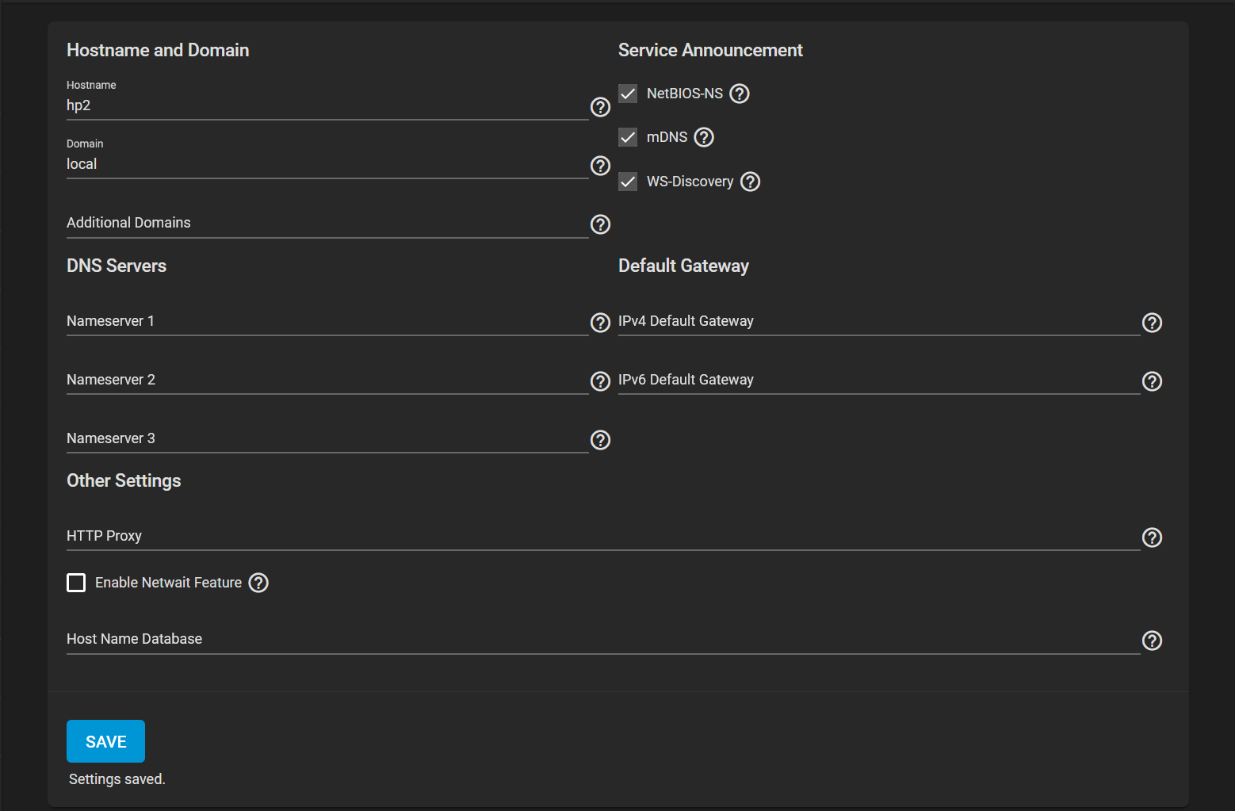Viewport: 1235px width, 811px height.
Task: Show help tooltip for NetBIOS-NS
Action: click(x=740, y=94)
